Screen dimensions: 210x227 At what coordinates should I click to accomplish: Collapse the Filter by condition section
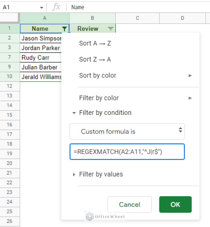pos(74,113)
